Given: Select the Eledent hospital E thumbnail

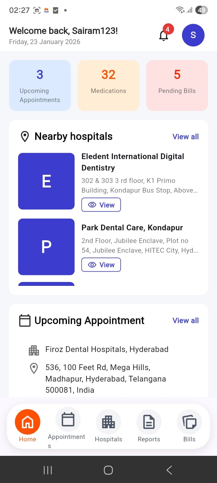Looking at the screenshot, I should pyautogui.click(x=46, y=181).
